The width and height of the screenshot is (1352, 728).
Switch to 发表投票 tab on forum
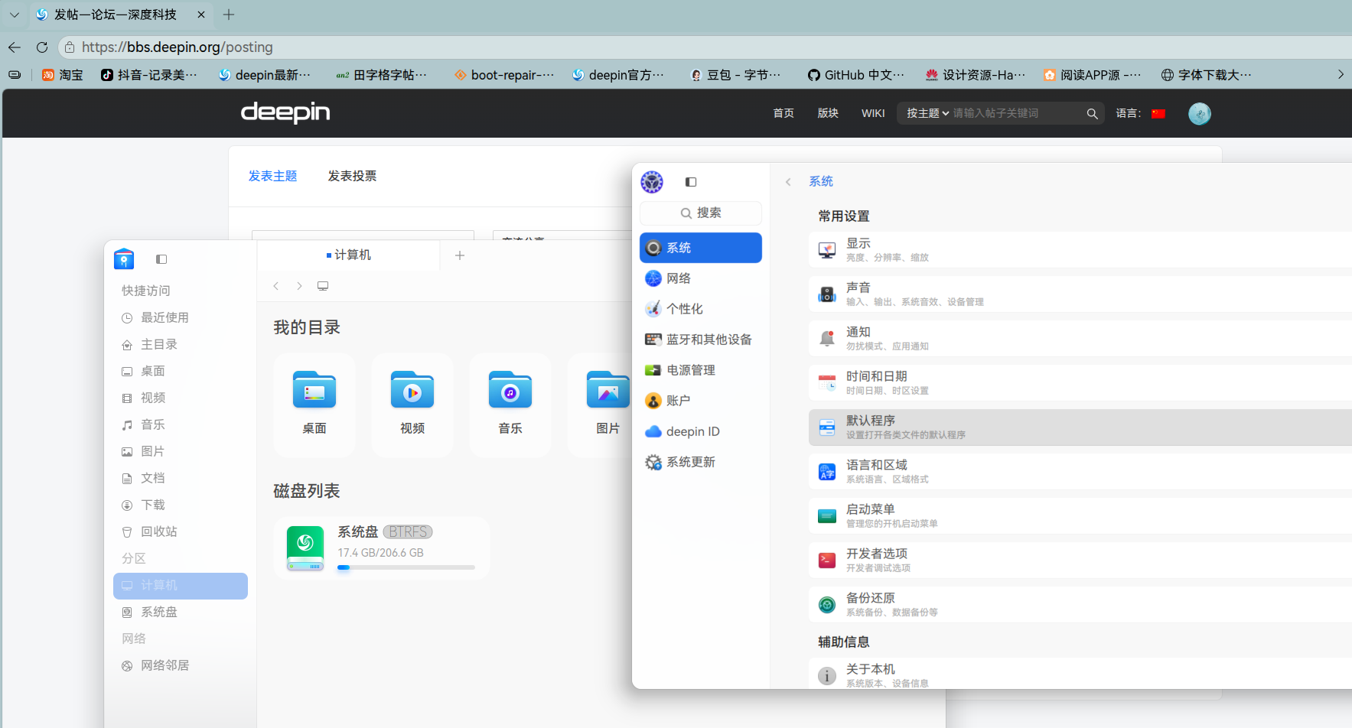pyautogui.click(x=352, y=176)
